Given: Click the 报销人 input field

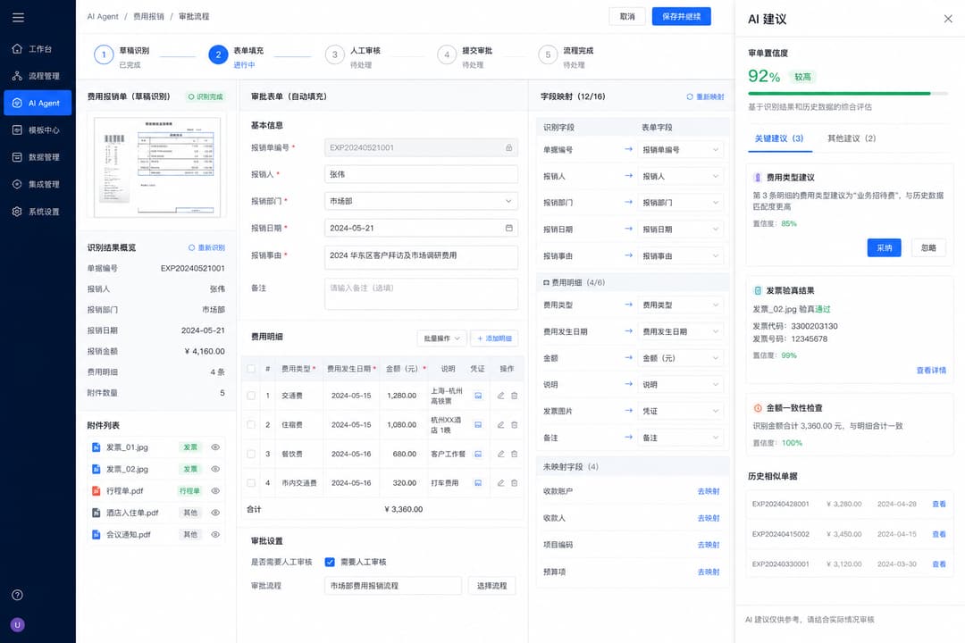Looking at the screenshot, I should [421, 174].
